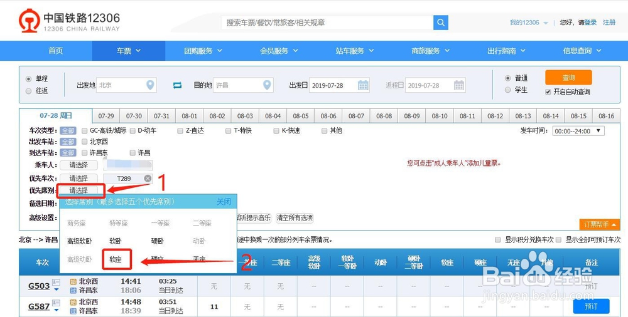Choose 硬卧 in seat popup
This screenshot has width=628, height=317.
point(158,241)
